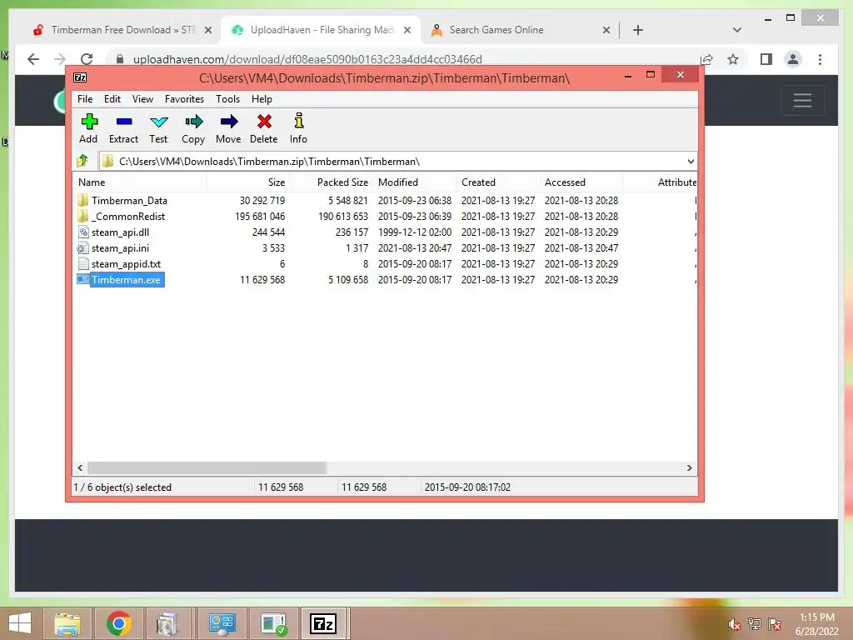The width and height of the screenshot is (853, 640).
Task: Select the steam_api.ini file icon
Action: [x=82, y=247]
